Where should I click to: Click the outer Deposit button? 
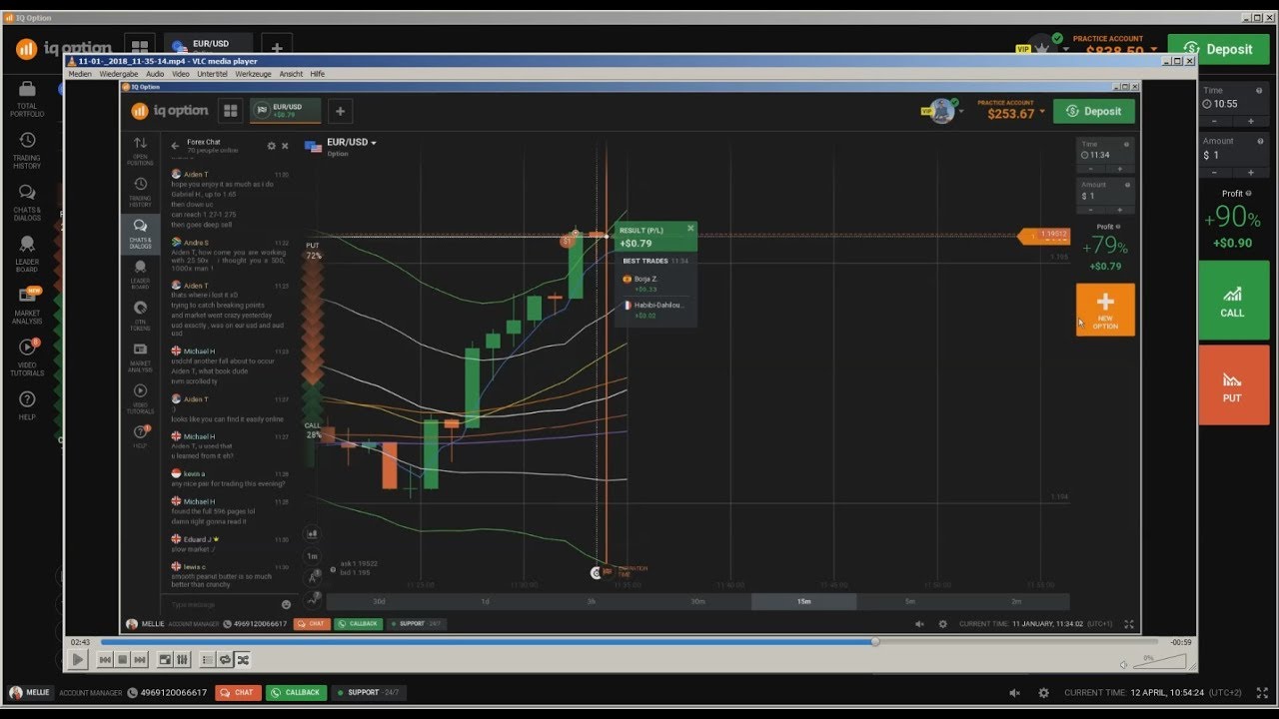click(x=1218, y=49)
